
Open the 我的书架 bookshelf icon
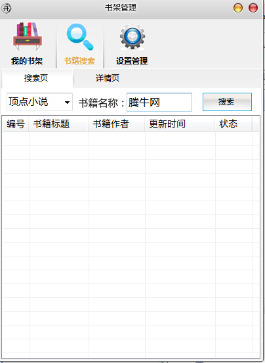tap(28, 37)
